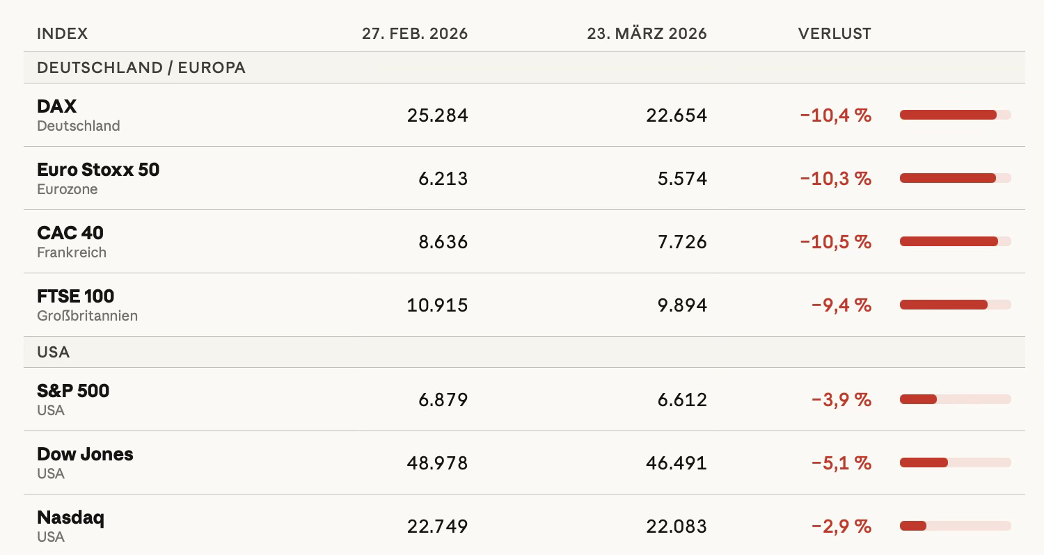The width and height of the screenshot is (1044, 555).
Task: Open the Dow Jones index name
Action: coord(85,454)
